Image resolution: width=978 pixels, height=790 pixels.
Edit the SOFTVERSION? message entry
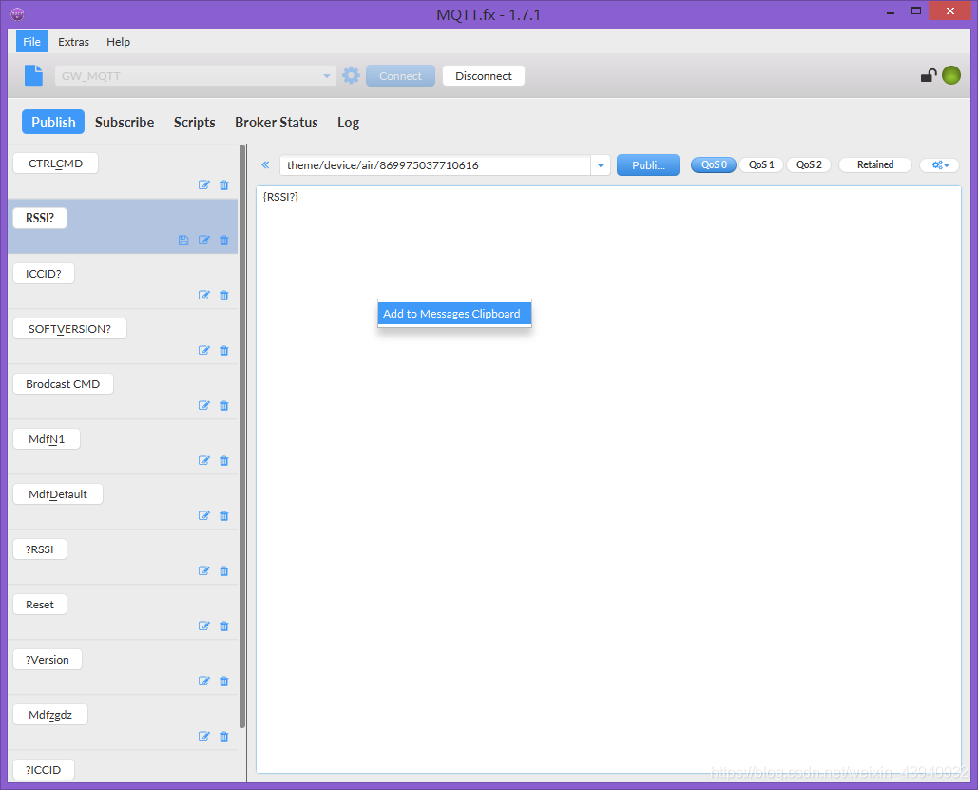tap(204, 350)
